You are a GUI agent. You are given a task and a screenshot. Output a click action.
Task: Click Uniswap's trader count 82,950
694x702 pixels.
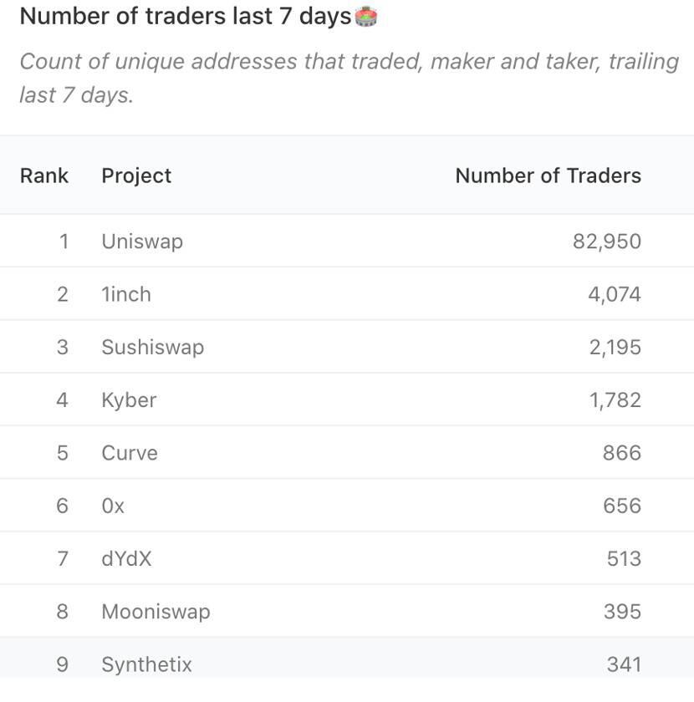[607, 242]
